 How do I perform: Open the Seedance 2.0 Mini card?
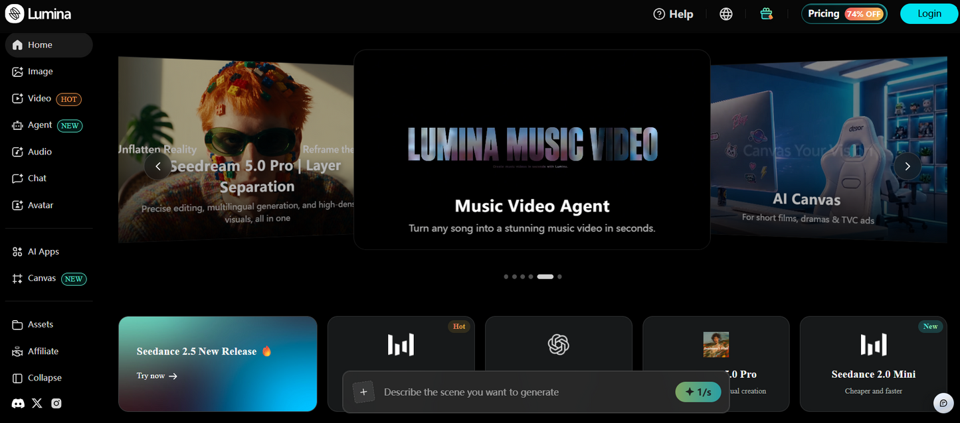(874, 364)
